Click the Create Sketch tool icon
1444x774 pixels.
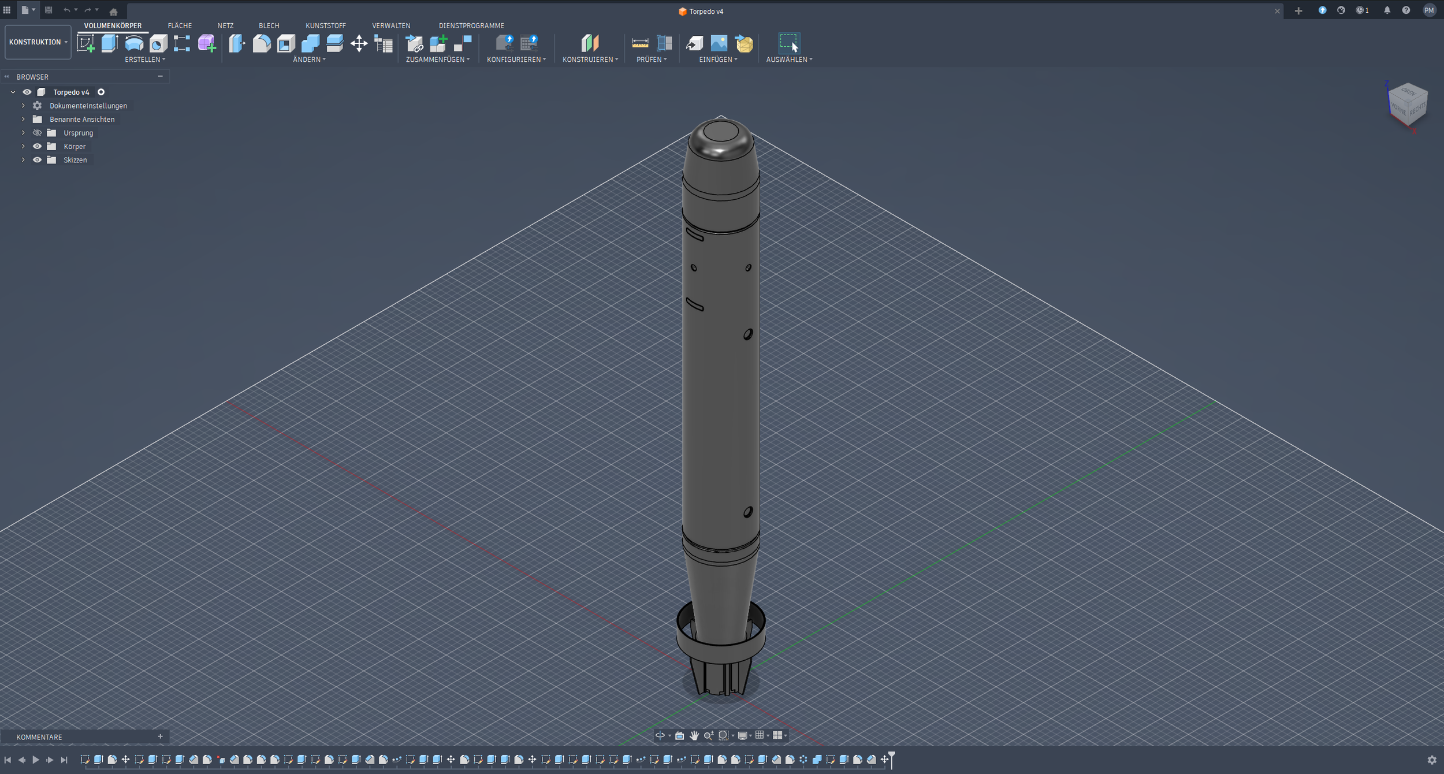[85, 43]
